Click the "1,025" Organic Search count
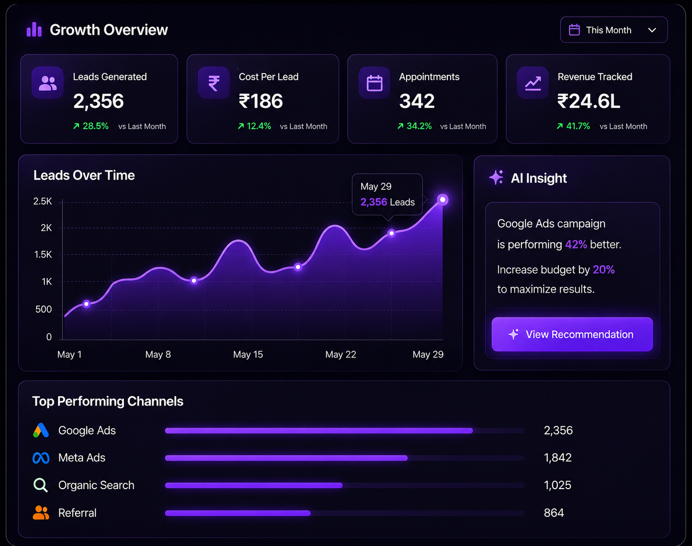The width and height of the screenshot is (692, 546). pyautogui.click(x=558, y=485)
